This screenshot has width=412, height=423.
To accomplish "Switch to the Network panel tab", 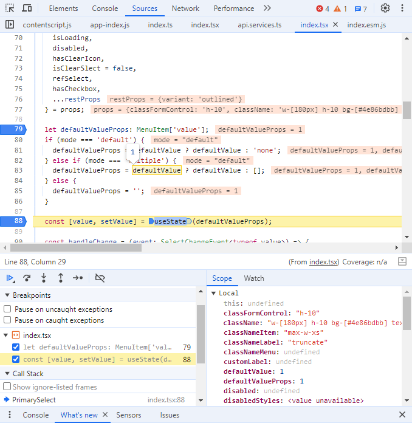I will pyautogui.click(x=185, y=9).
